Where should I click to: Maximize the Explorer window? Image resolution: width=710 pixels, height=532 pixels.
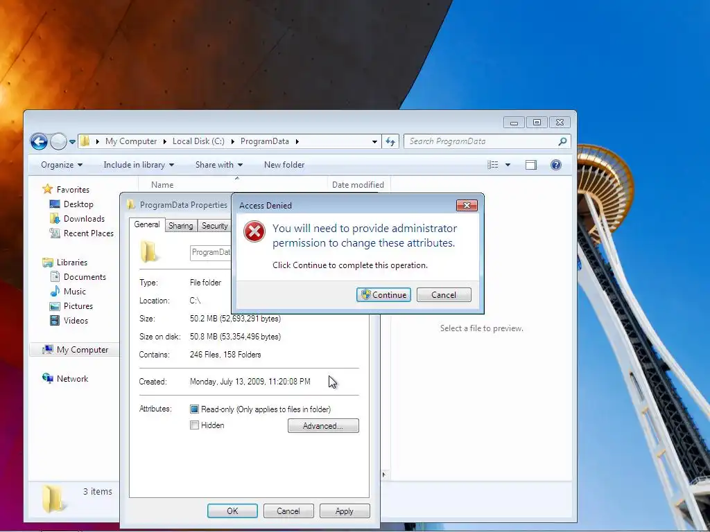(537, 123)
